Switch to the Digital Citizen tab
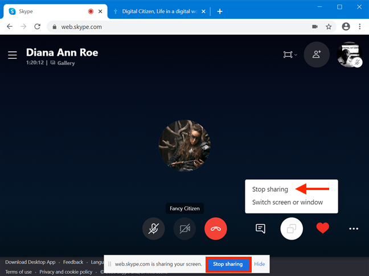This screenshot has width=369, height=276. (159, 11)
